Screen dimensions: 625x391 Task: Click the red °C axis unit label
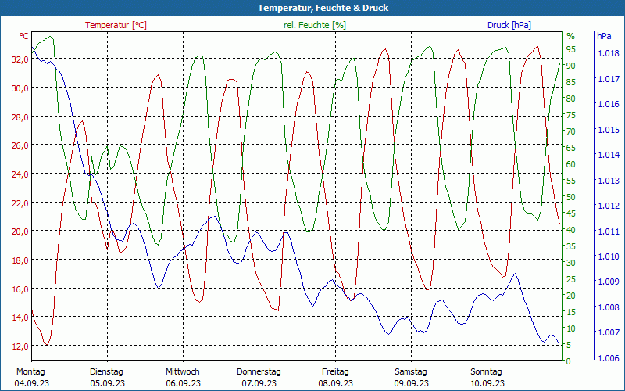[23, 37]
